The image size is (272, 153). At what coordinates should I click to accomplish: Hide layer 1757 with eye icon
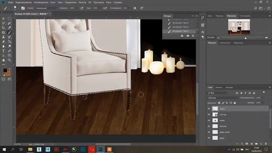point(209,114)
